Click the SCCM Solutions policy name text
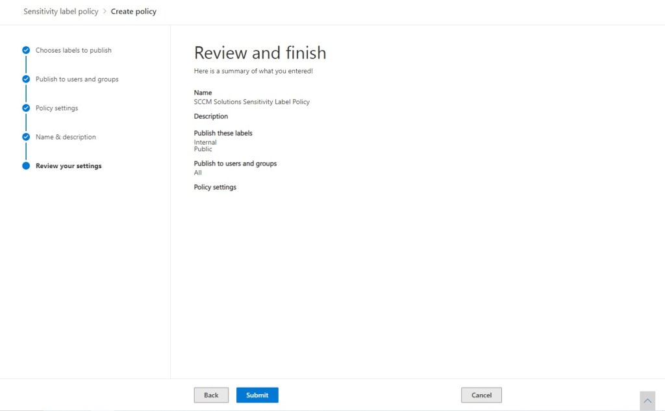The image size is (665, 411). [x=251, y=102]
